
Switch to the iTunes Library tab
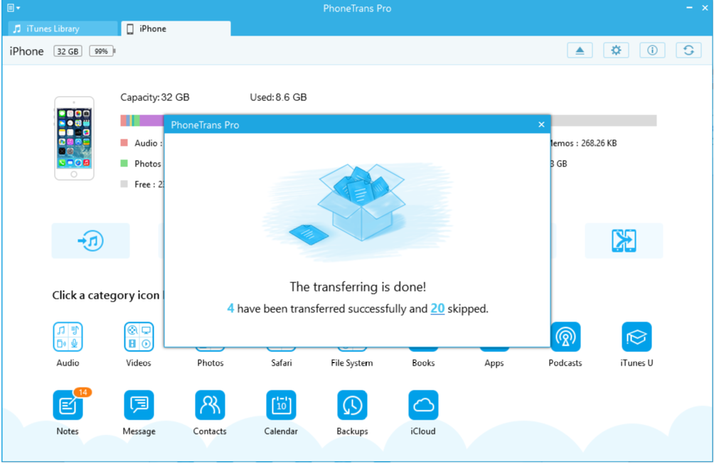click(x=63, y=28)
